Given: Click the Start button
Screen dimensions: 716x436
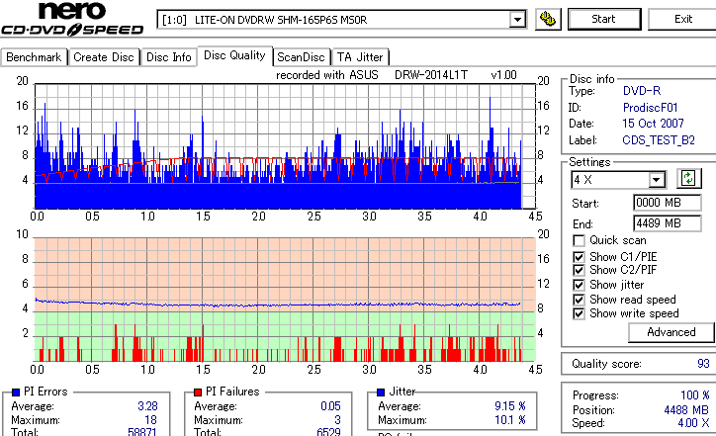Looking at the screenshot, I should tap(603, 19).
